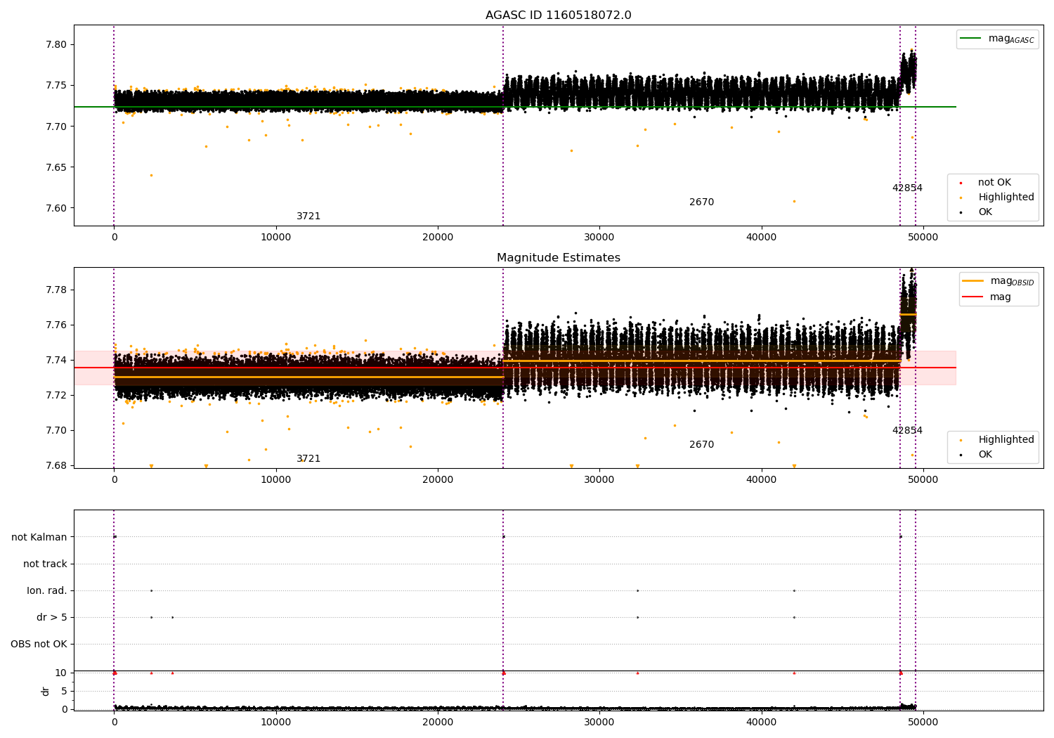Image resolution: width=1054 pixels, height=738 pixels.
Task: Click the 7.75 y-axis tick label
Action: coord(56,85)
